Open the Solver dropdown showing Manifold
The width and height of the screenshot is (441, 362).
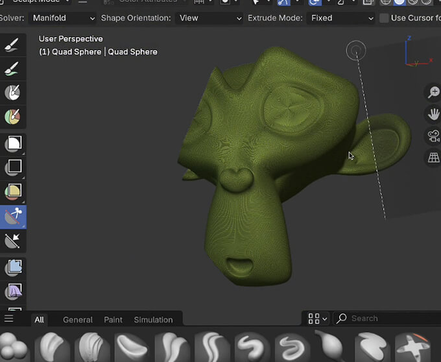pyautogui.click(x=63, y=18)
